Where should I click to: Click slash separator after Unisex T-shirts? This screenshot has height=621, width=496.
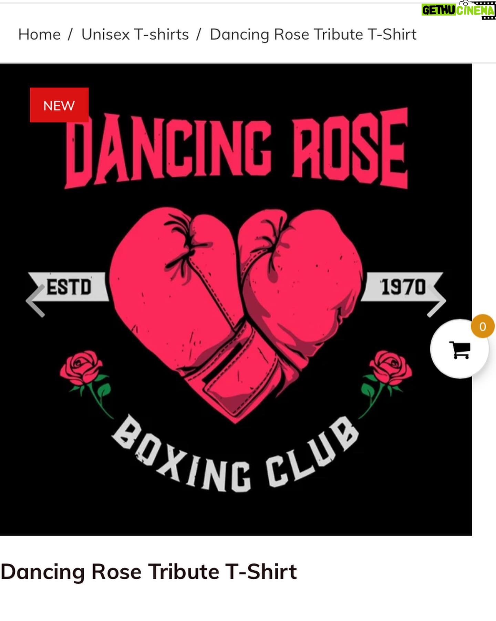199,34
